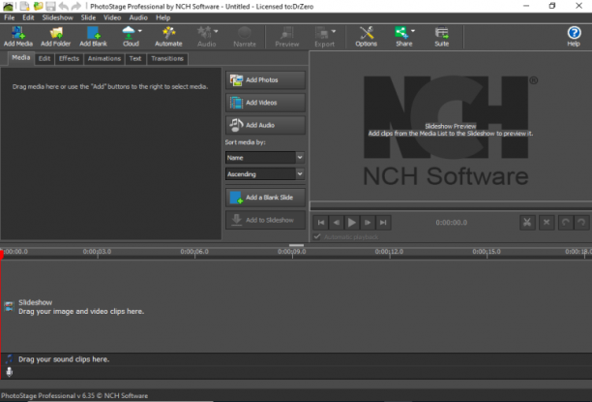Open the Video menu
The image size is (592, 402).
coord(112,17)
